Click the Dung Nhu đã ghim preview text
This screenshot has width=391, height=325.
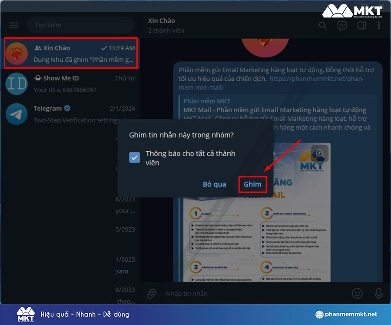coord(83,60)
